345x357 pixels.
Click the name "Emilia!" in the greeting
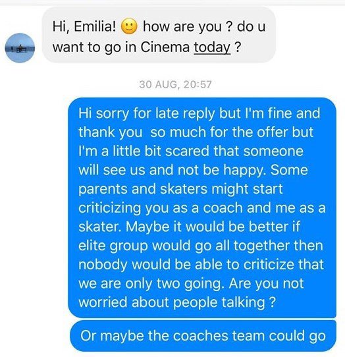(x=95, y=26)
